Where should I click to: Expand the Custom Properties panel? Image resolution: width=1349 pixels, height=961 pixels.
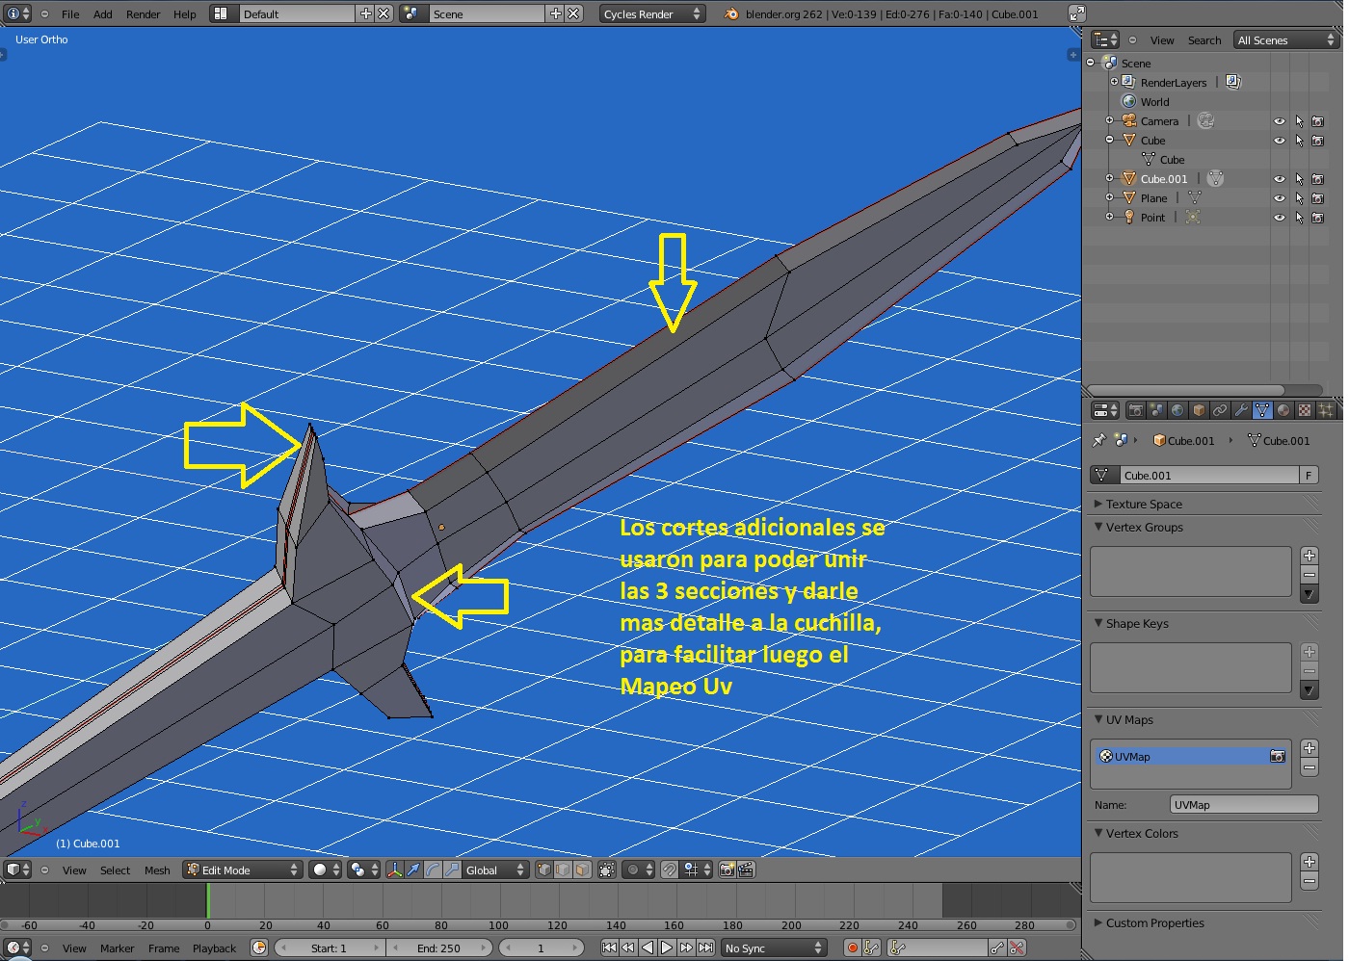tap(1154, 922)
